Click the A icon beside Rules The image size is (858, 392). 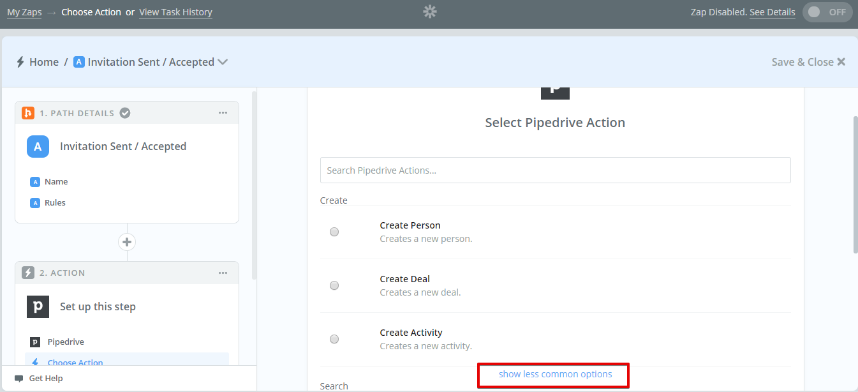(35, 203)
